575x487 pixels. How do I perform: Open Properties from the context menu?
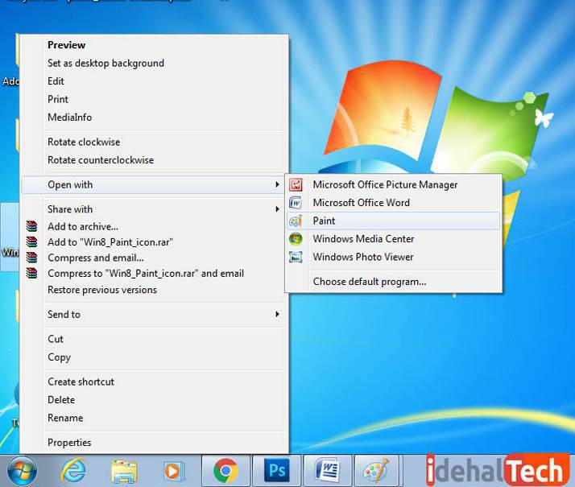tap(154, 443)
